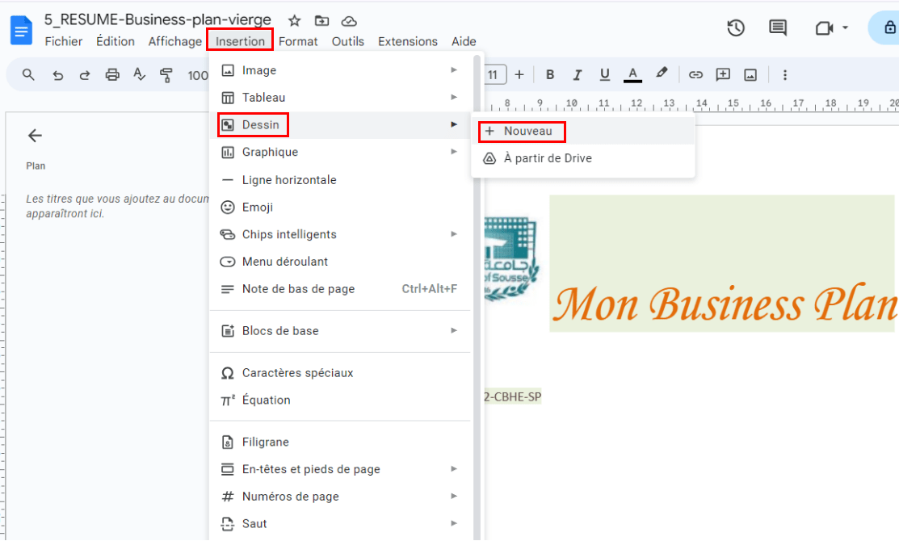Expand the Saut submenu
The image size is (899, 541).
tap(341, 524)
